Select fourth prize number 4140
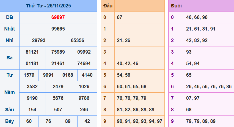This screenshot has height=127, width=234. tap(87, 75)
